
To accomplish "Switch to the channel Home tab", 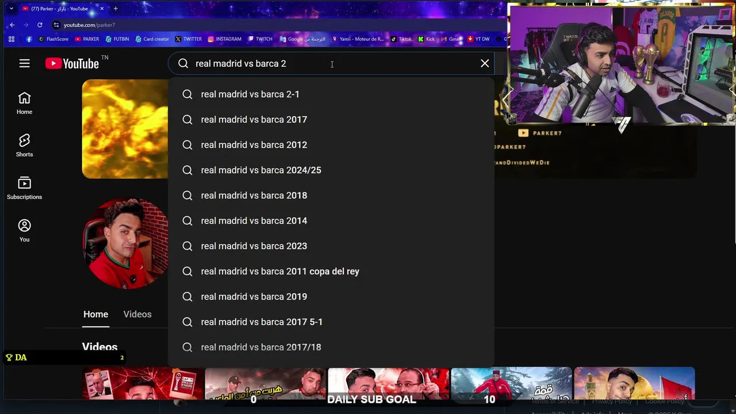I will click(x=95, y=315).
